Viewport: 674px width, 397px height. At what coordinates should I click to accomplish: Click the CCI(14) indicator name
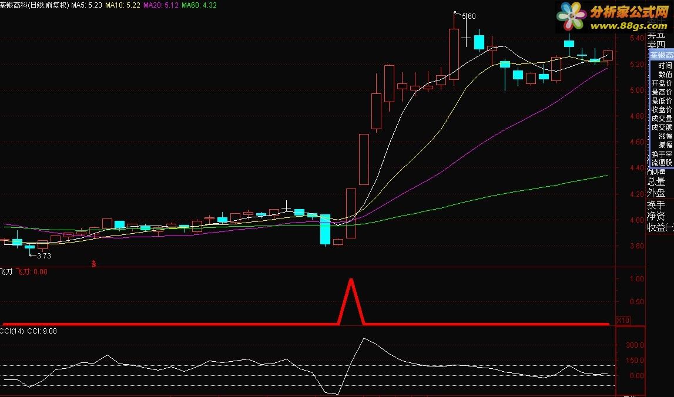pyautogui.click(x=12, y=331)
